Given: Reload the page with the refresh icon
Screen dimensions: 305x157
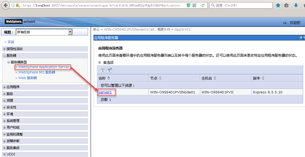Looking at the screenshot, I should coord(203,5).
